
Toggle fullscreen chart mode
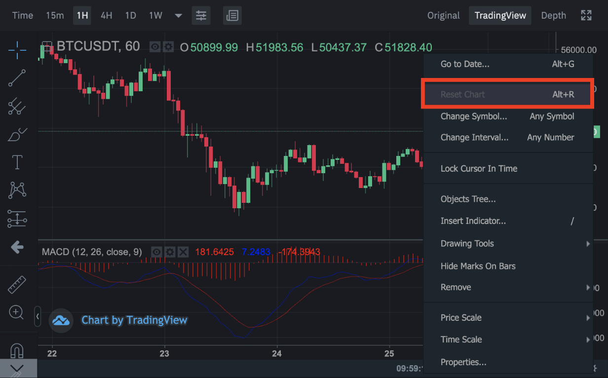pyautogui.click(x=586, y=15)
